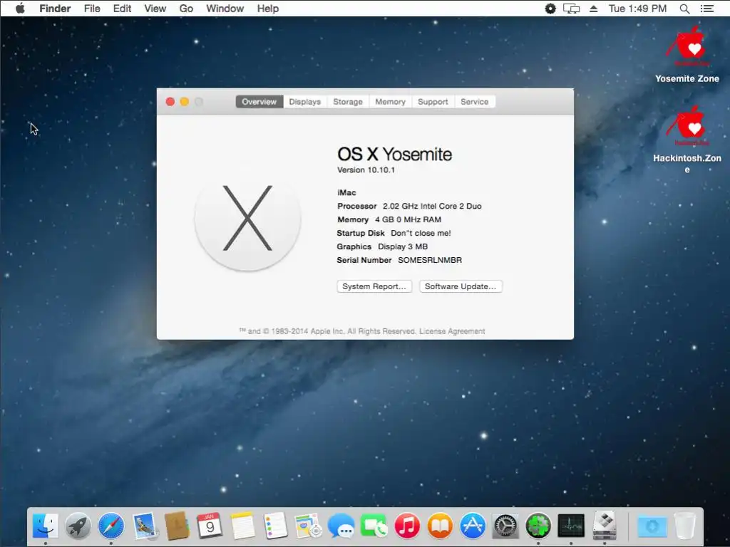Click '4 GB 0 MHz RAM' text
This screenshot has width=730, height=547.
click(408, 219)
